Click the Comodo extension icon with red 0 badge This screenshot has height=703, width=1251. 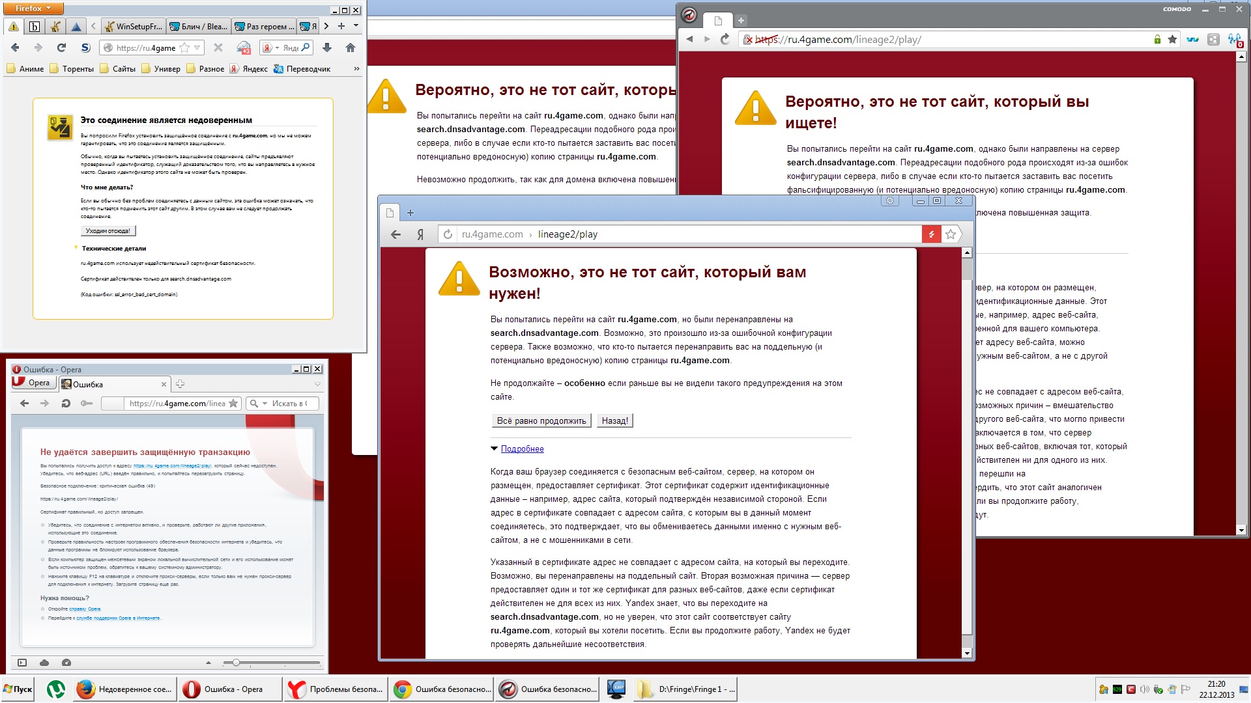[x=1235, y=40]
